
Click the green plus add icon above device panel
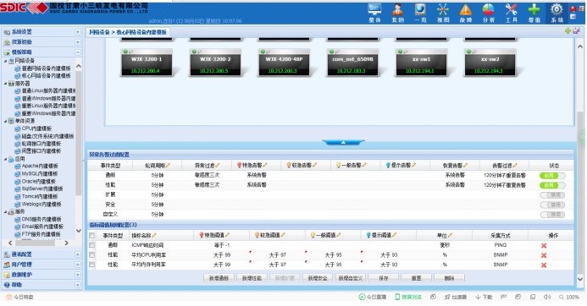568,31
